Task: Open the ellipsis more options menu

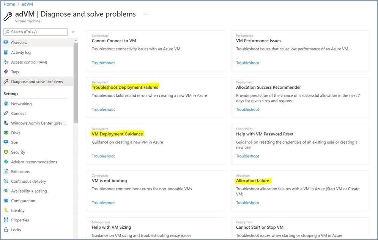Action: click(146, 14)
